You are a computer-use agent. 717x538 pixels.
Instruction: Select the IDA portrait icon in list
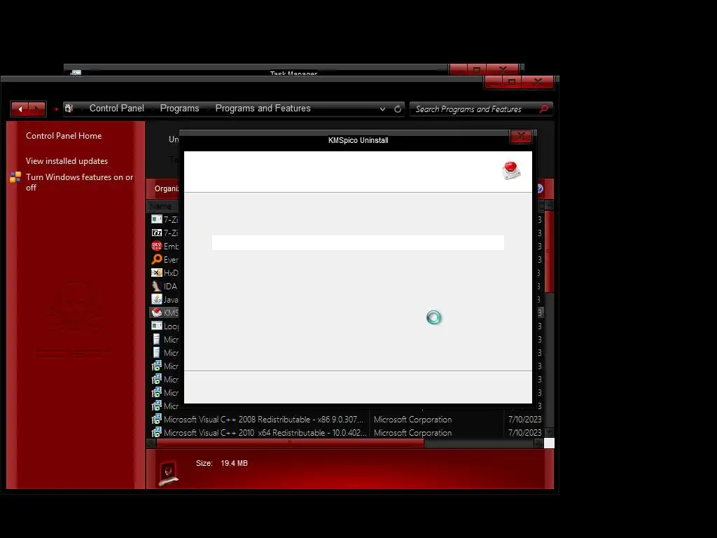pos(156,286)
